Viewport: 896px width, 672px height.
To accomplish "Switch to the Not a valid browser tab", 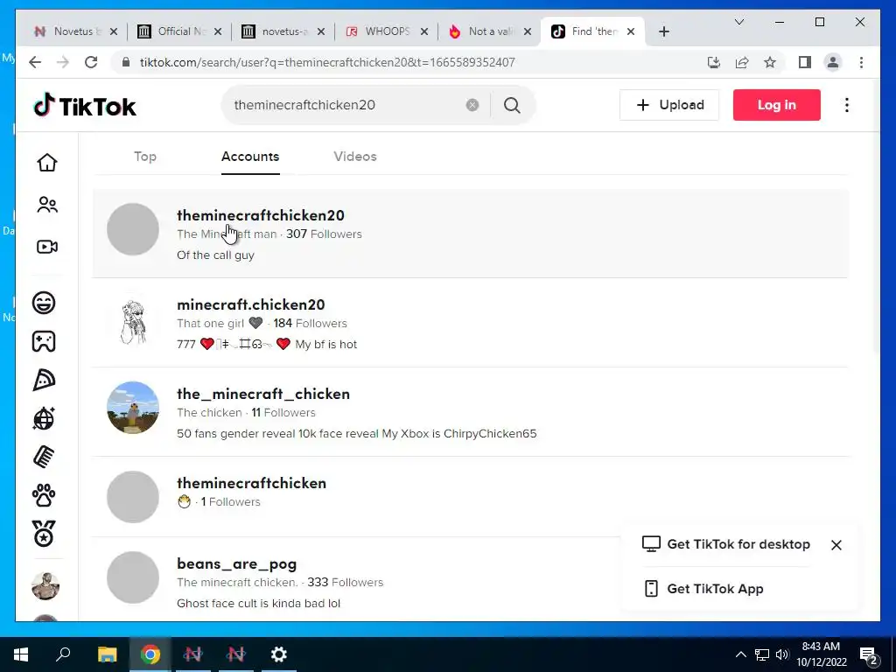I will click(490, 31).
